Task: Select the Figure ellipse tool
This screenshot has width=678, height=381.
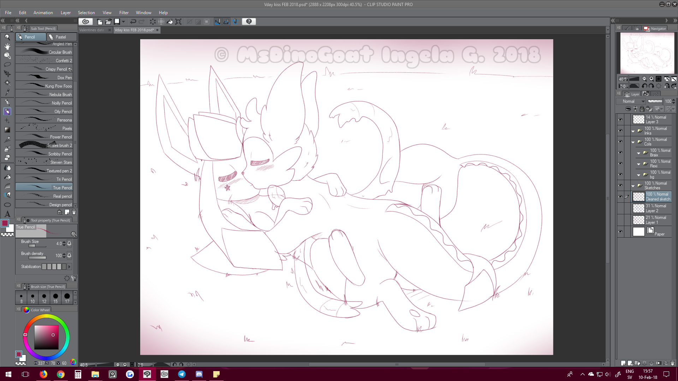Action: (x=7, y=204)
